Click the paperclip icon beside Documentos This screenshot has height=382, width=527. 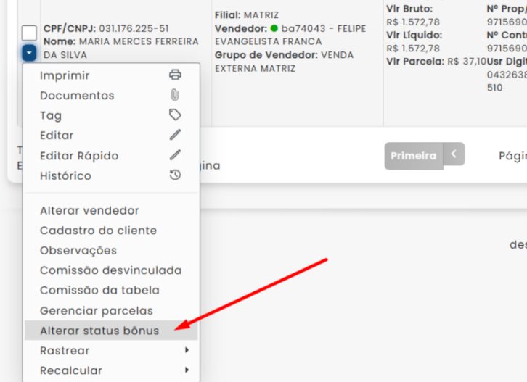[x=174, y=95]
